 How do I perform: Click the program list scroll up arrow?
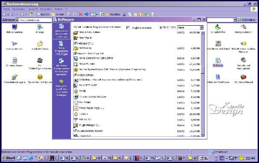[x=203, y=33]
